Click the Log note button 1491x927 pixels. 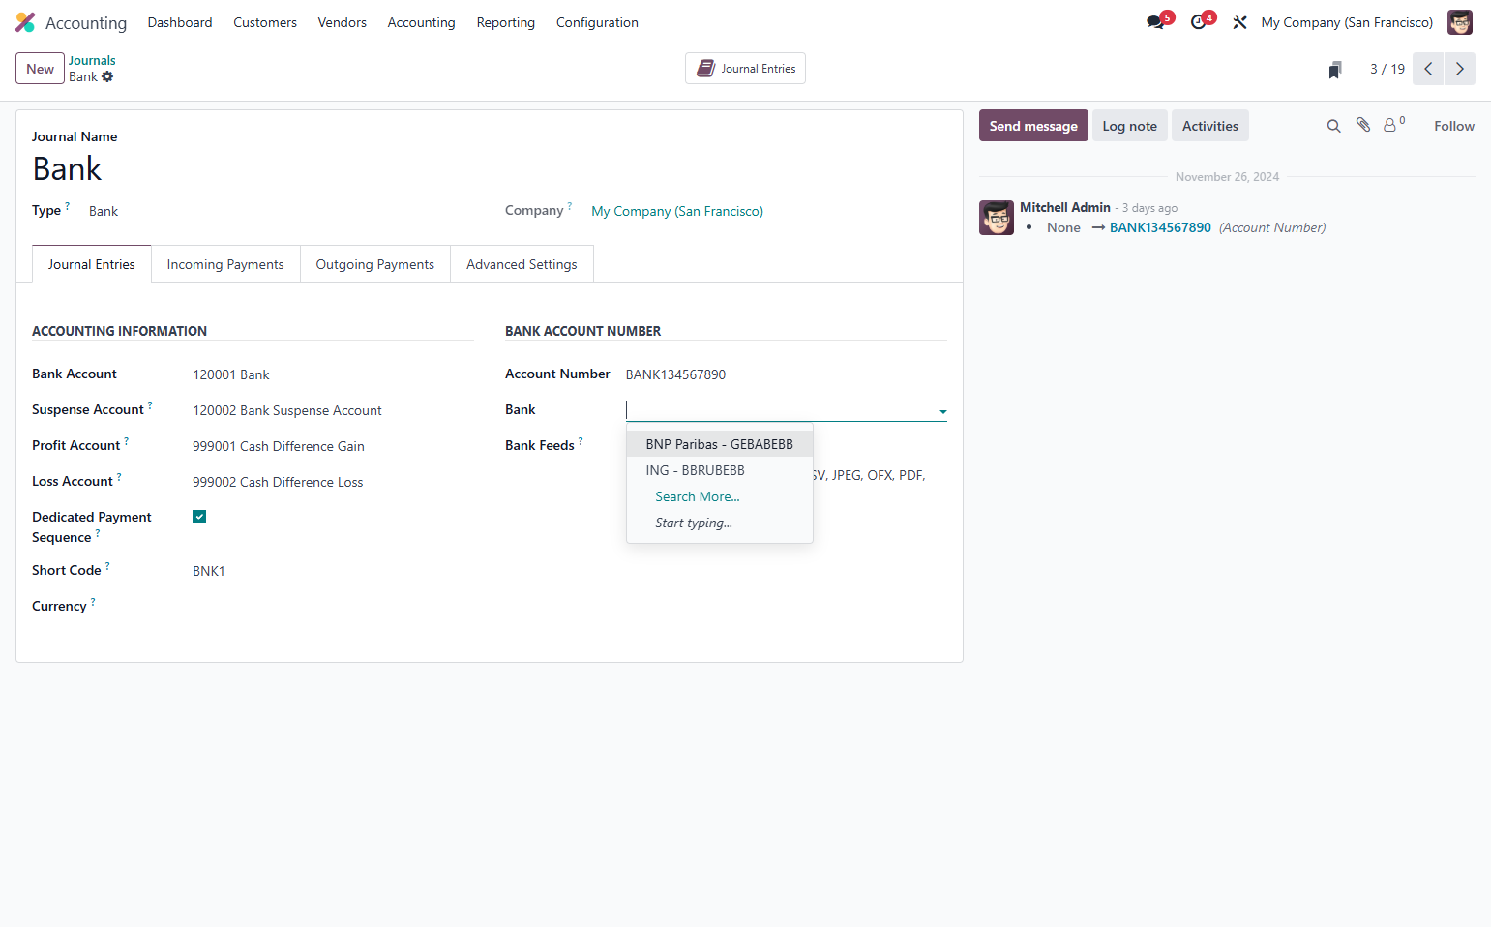click(x=1130, y=126)
